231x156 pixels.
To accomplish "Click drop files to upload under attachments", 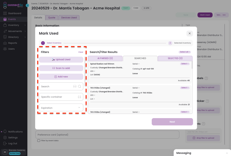I will [203, 138].
